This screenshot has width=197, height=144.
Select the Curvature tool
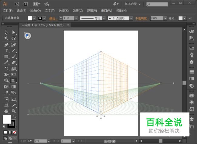[14, 45]
